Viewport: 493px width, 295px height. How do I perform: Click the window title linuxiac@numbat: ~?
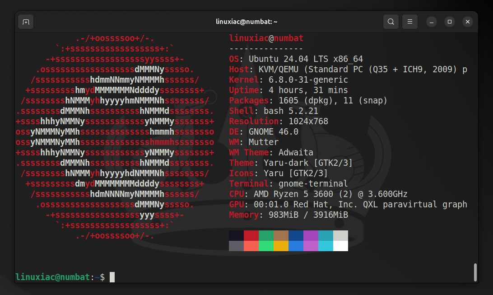246,22
